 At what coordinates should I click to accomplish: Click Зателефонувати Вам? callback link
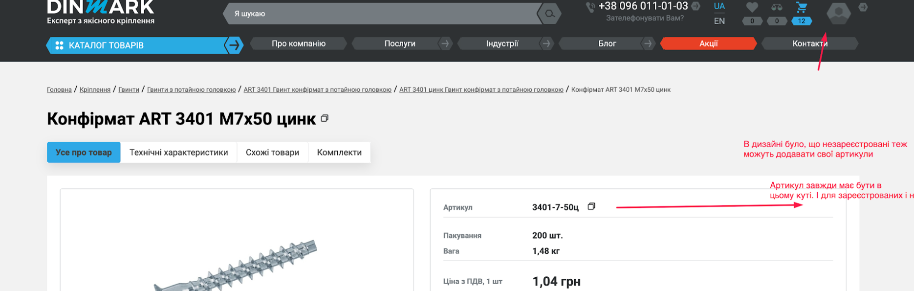645,18
